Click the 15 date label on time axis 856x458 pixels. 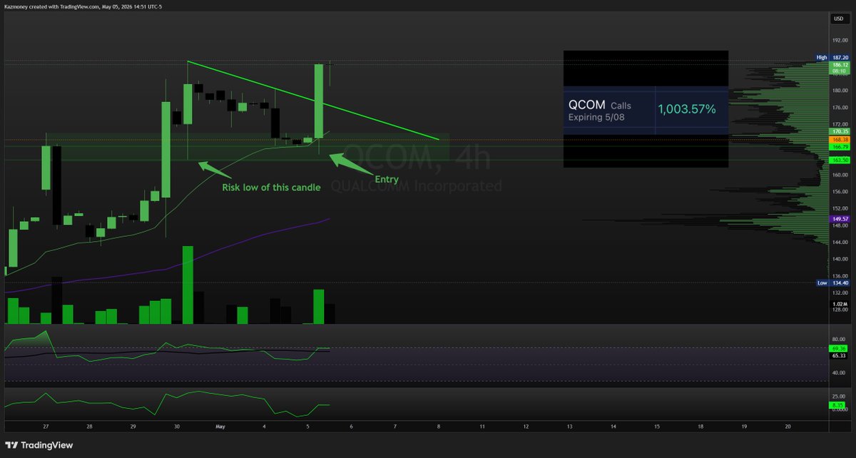[656, 426]
